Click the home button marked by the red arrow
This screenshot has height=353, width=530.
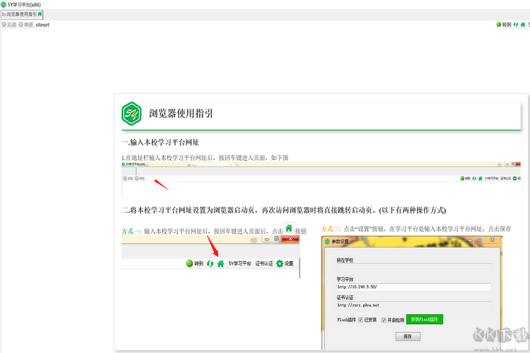pos(221,263)
